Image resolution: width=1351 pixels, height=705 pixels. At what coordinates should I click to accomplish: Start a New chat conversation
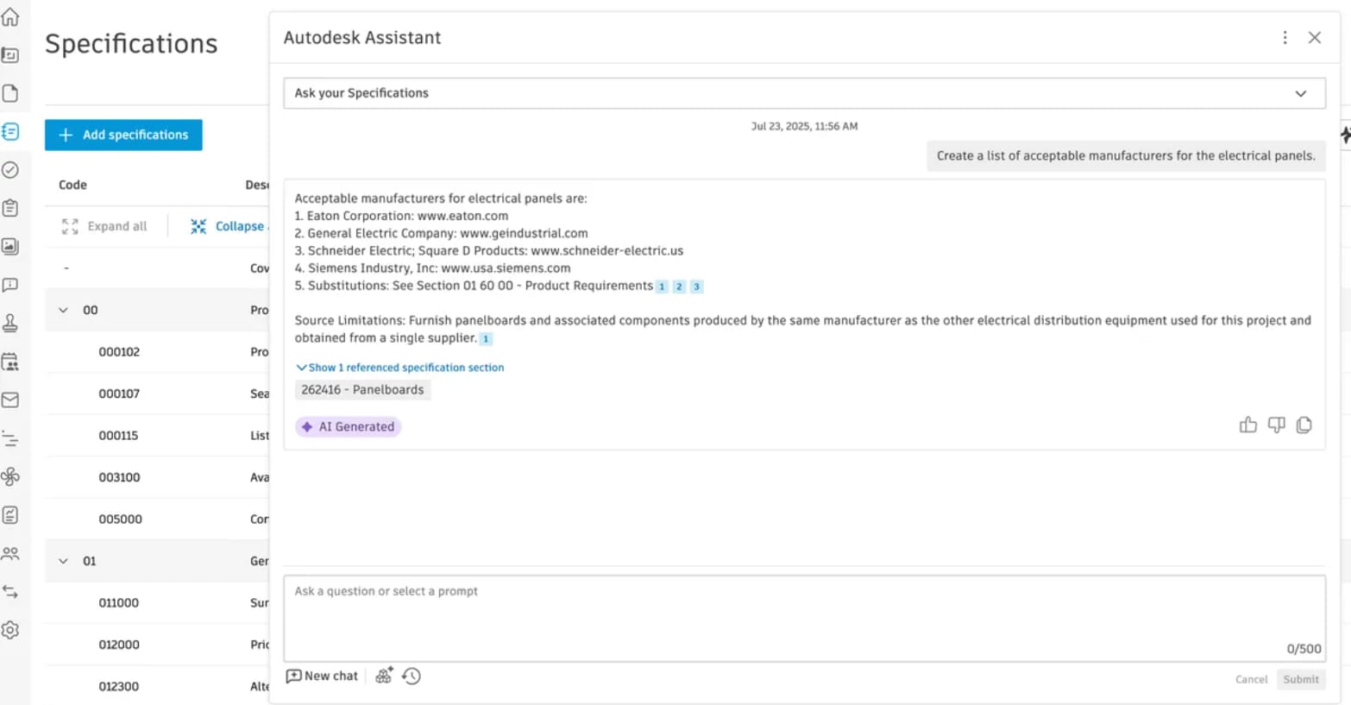tap(322, 676)
